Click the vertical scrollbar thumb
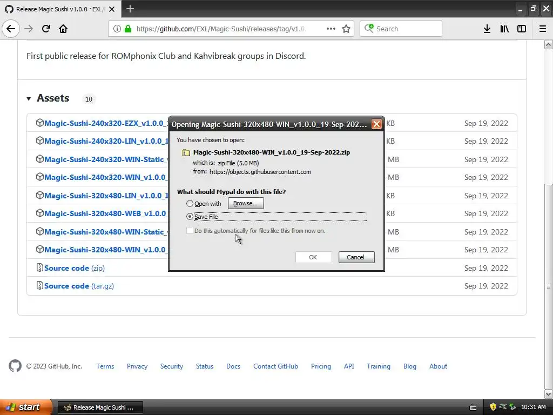 (x=549, y=286)
